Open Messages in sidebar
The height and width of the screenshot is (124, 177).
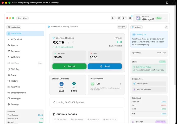point(25,99)
